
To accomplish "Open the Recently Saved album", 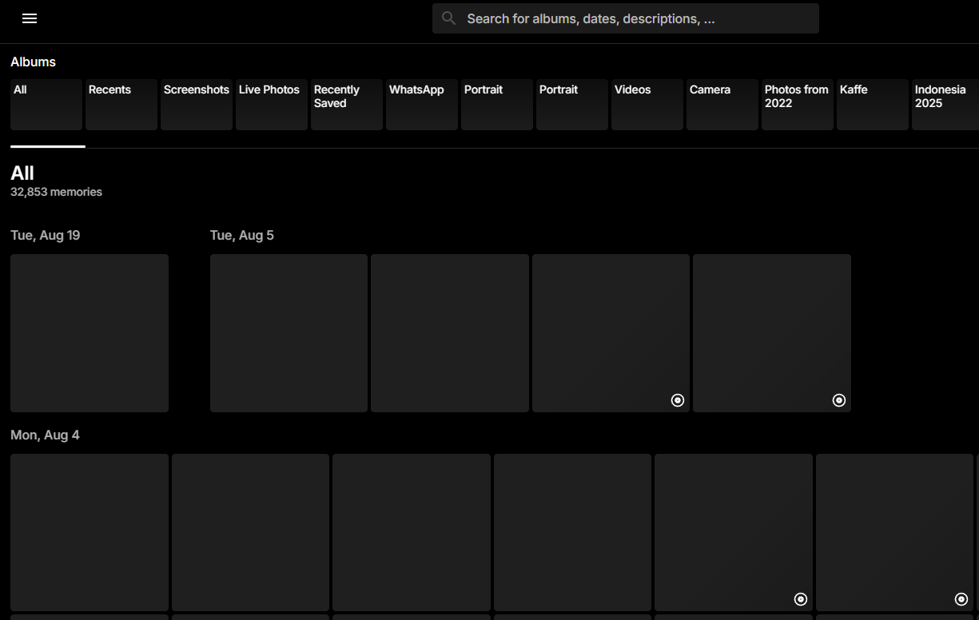I will (347, 105).
